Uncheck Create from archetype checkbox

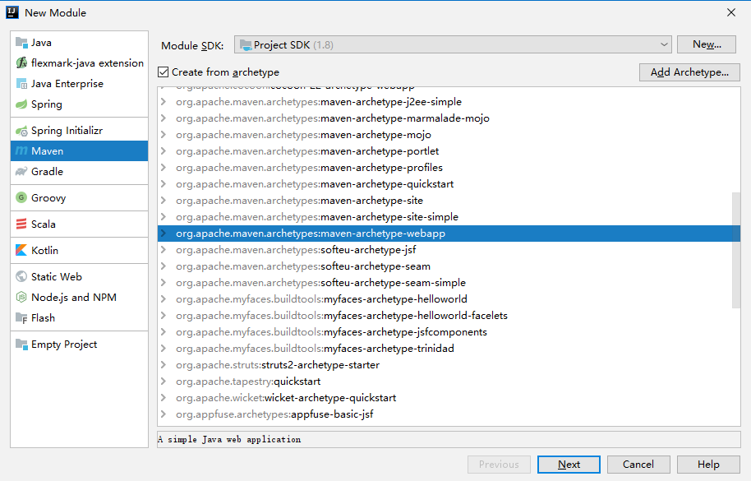164,72
